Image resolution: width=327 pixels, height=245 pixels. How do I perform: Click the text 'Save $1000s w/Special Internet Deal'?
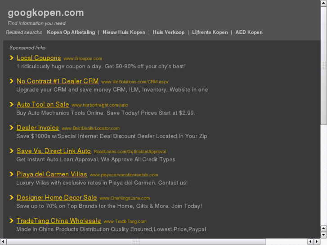64,136
